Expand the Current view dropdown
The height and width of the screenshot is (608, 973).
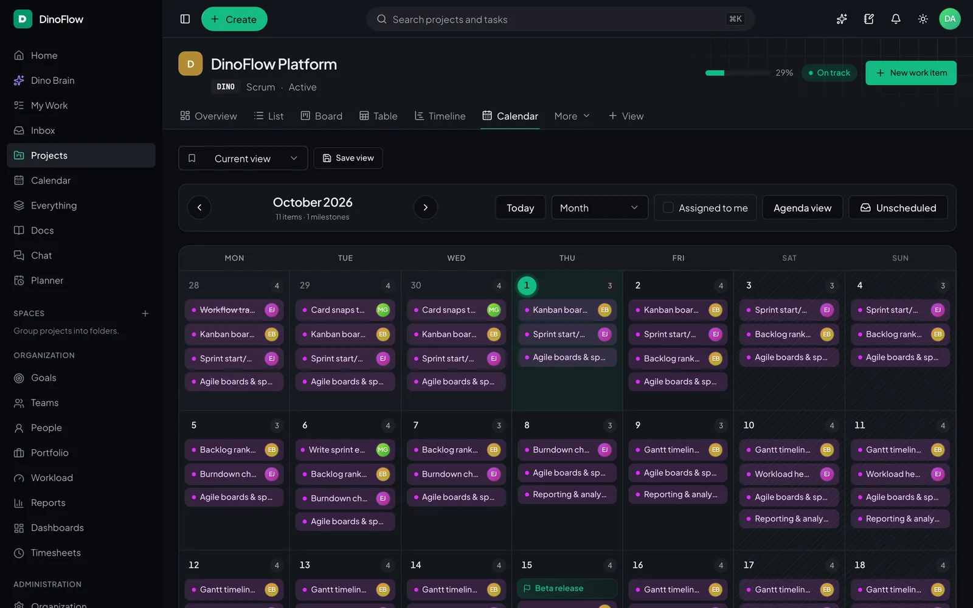point(243,158)
